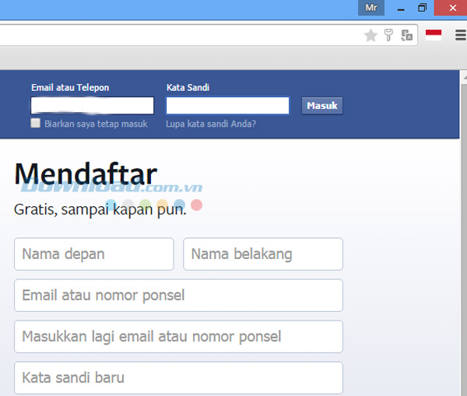Click Masukkan lagi email atau nomor ponsel field
Screen dimensions: 467x396
click(179, 337)
